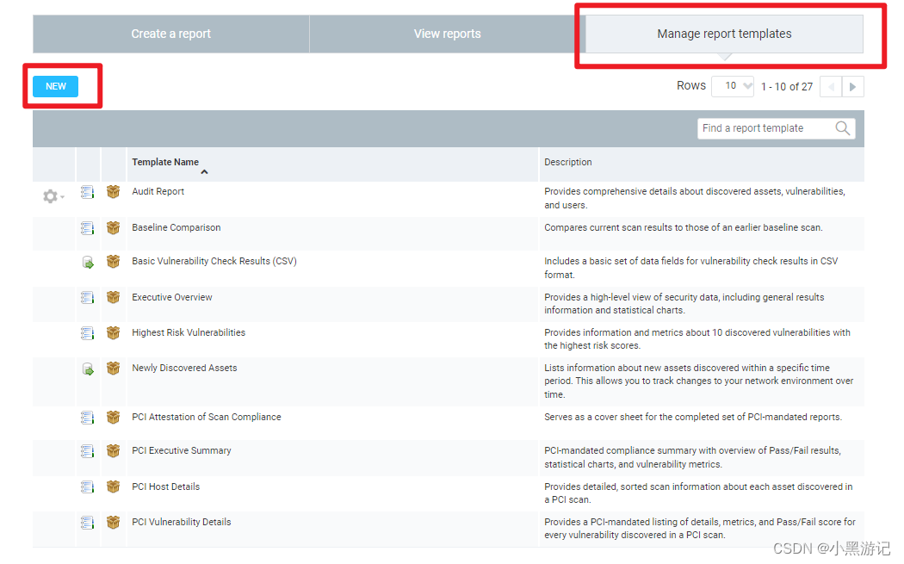Click package icon for Newly Discovered Assets

[113, 368]
